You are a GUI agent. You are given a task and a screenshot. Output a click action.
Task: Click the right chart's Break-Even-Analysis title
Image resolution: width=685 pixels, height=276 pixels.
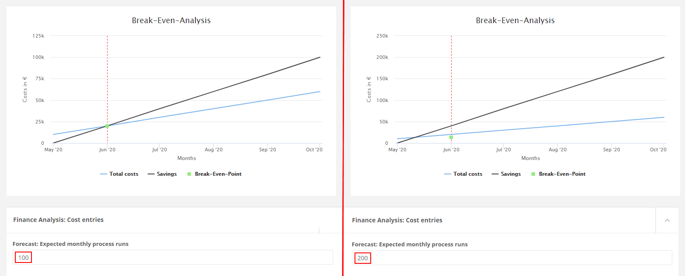pyautogui.click(x=515, y=20)
